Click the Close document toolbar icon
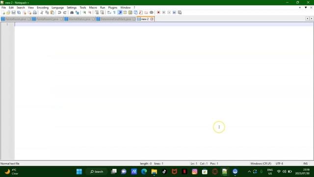The image size is (314, 177). [x=24, y=12]
